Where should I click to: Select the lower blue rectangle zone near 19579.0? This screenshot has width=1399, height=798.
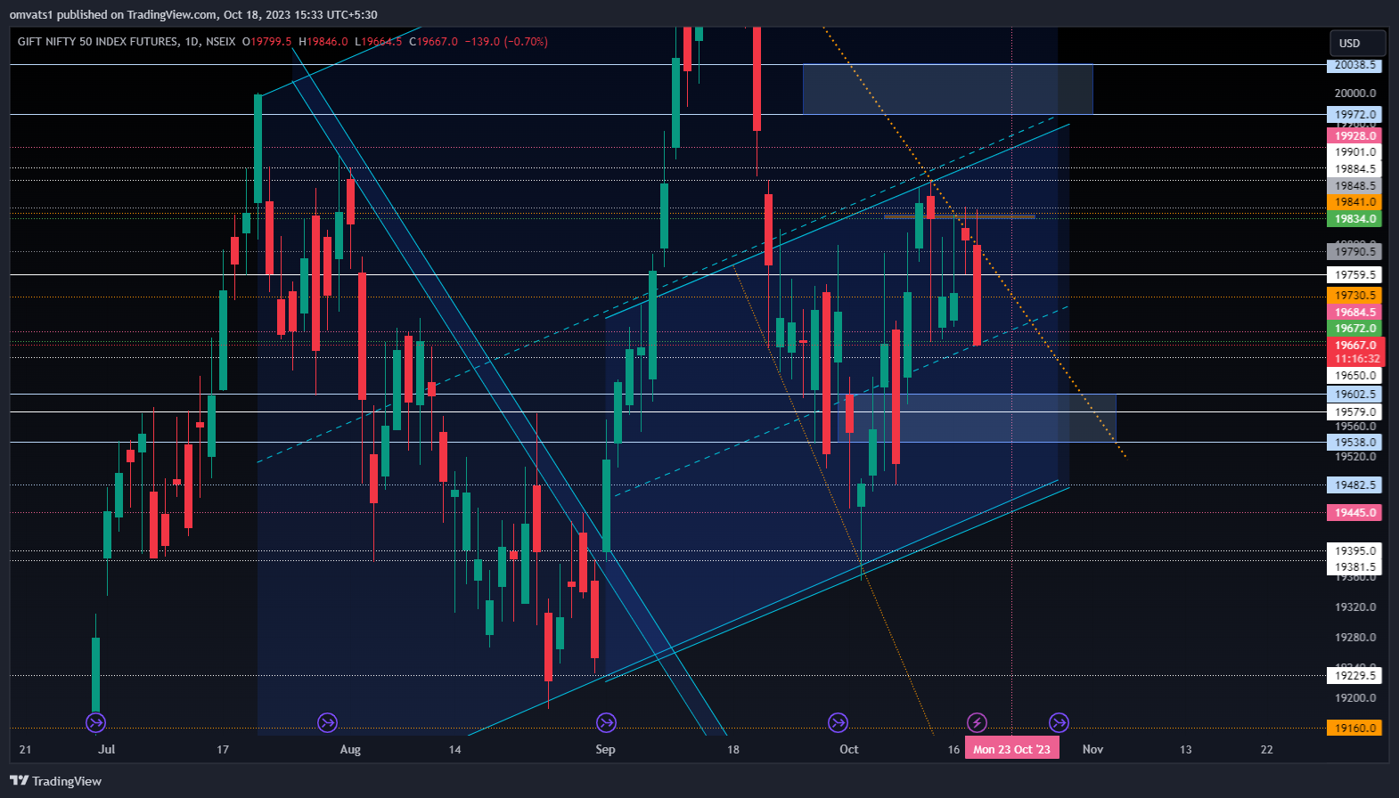(x=977, y=418)
